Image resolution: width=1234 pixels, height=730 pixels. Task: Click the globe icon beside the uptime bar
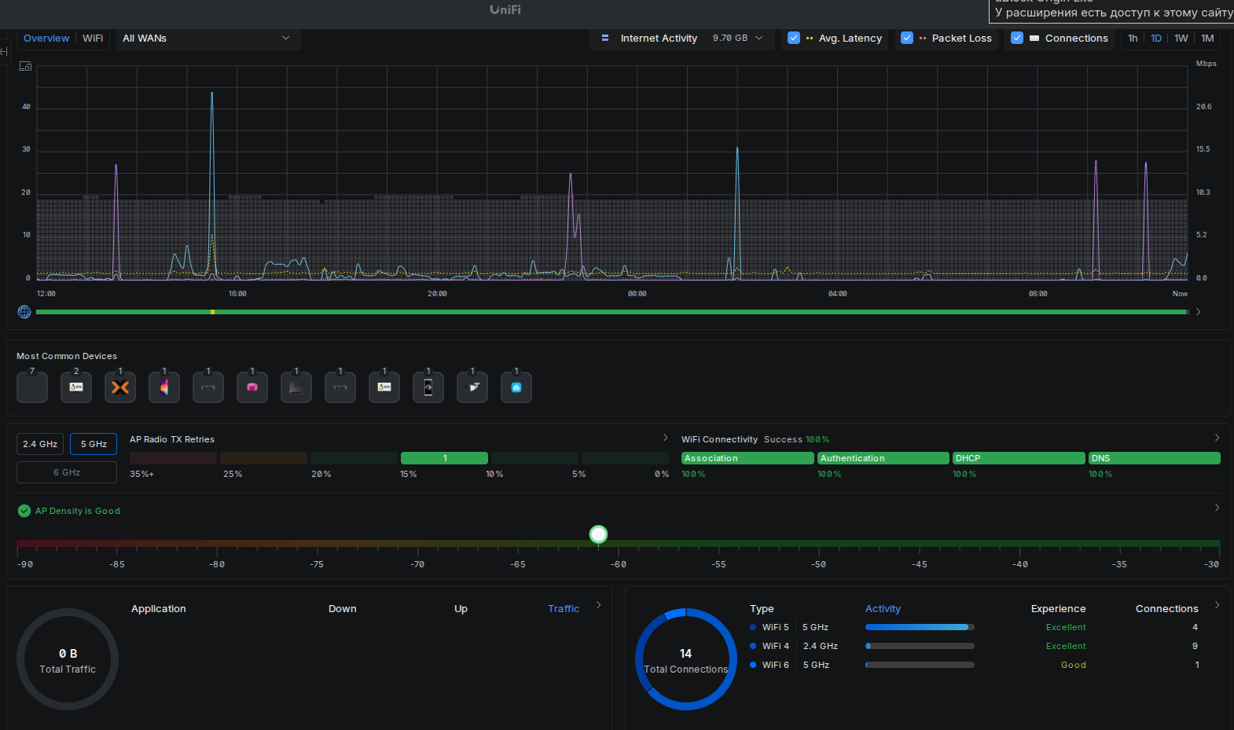pos(24,312)
